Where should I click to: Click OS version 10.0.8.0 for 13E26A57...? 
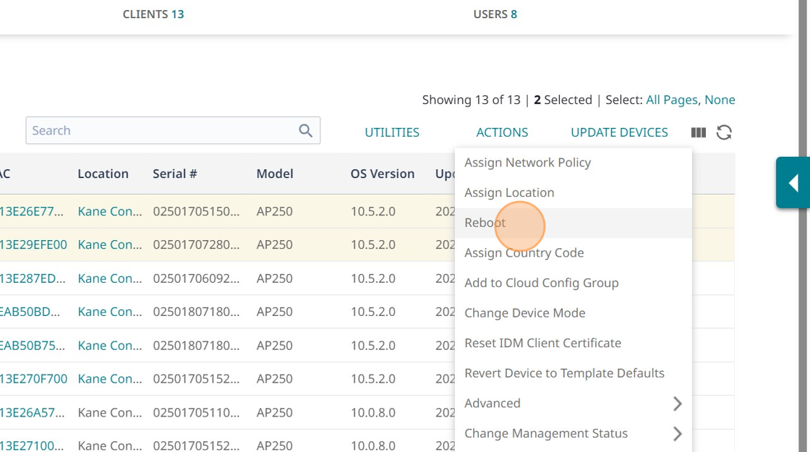click(x=373, y=413)
